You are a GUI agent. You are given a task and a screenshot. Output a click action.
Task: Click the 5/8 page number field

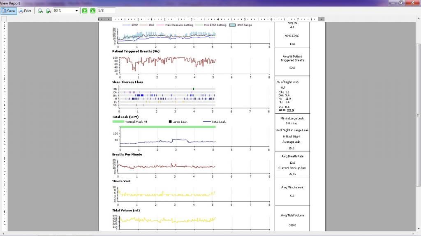pos(106,10)
